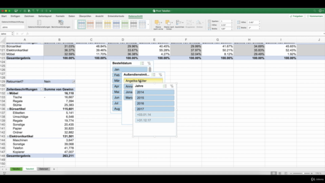Confirm formula entry checkmark icon

click(x=22, y=34)
